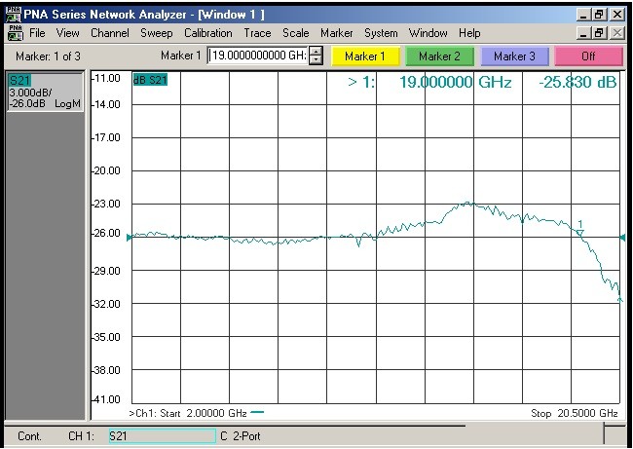
Task: Click the LogM format label
Action: pyautogui.click(x=67, y=103)
